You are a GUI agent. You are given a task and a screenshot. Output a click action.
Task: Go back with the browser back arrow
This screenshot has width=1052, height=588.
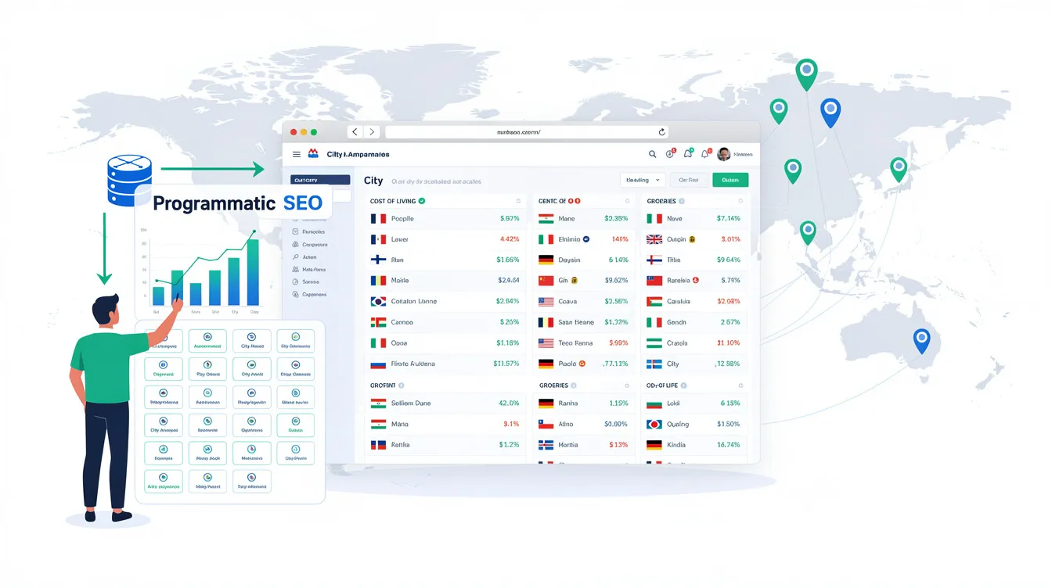pos(355,132)
